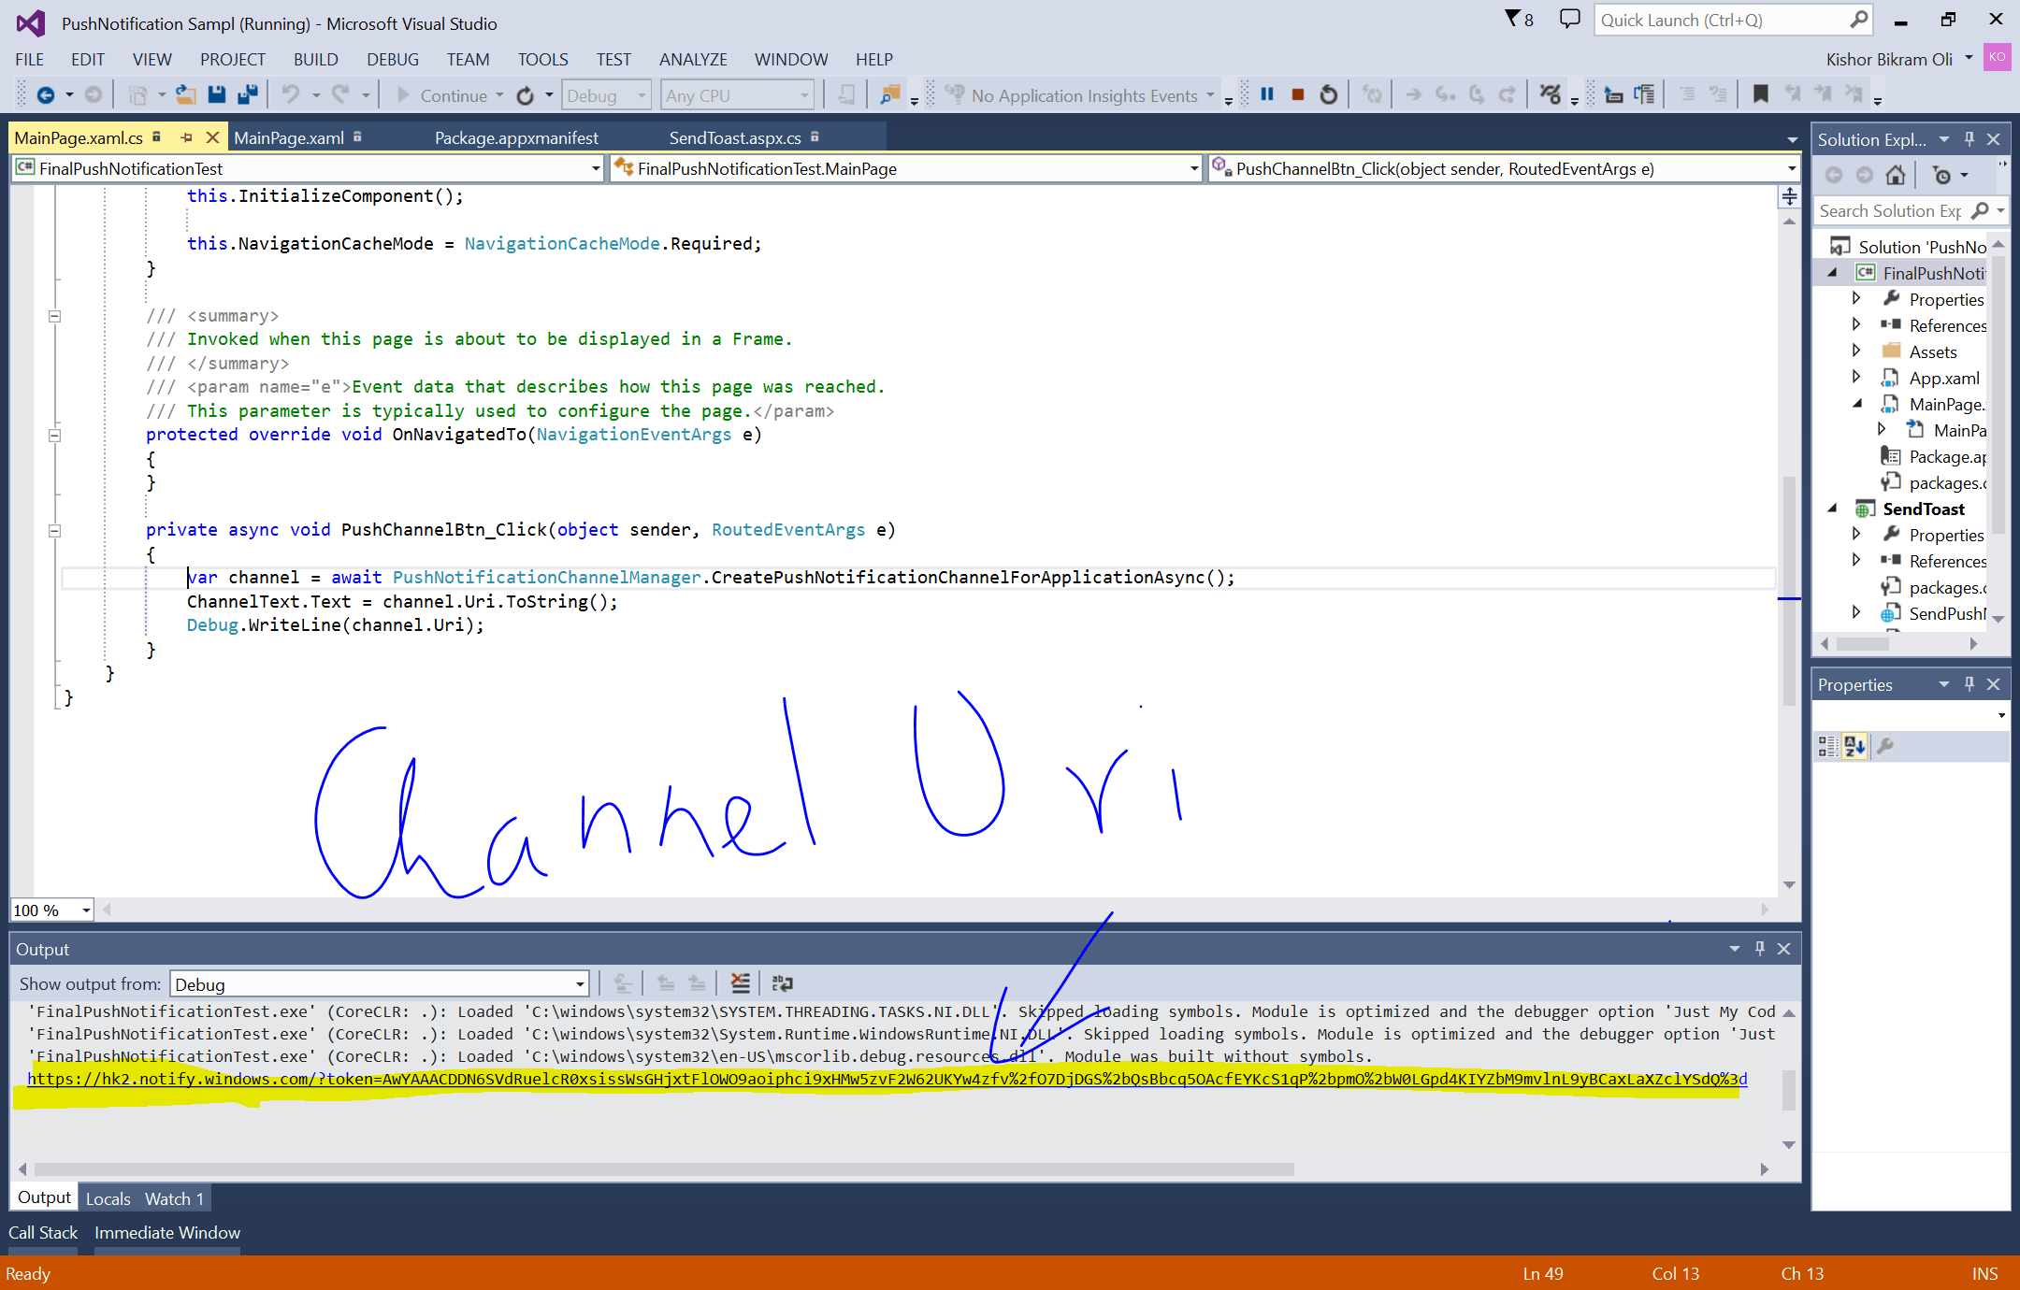The width and height of the screenshot is (2020, 1290).
Task: Collapse the PushChannelBtn_Click method outline
Action: [x=54, y=531]
